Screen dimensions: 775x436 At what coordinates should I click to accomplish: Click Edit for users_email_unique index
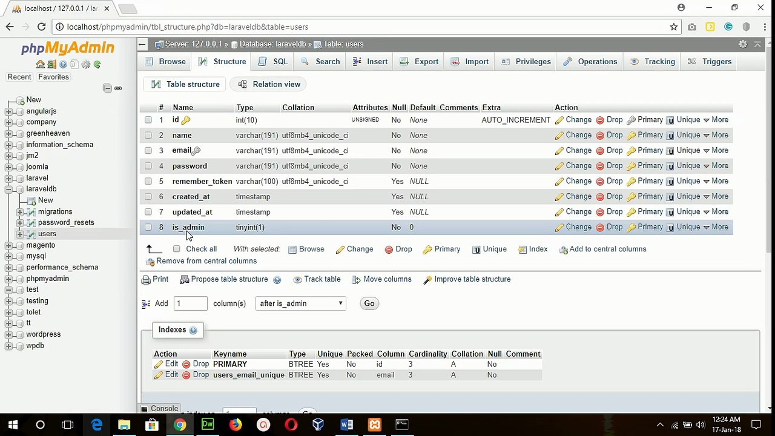click(x=166, y=375)
